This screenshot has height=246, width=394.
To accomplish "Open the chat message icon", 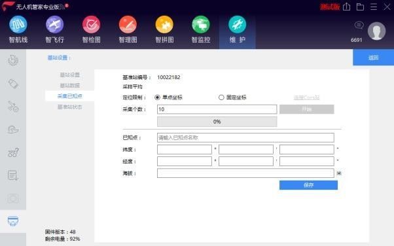I will [359, 25].
